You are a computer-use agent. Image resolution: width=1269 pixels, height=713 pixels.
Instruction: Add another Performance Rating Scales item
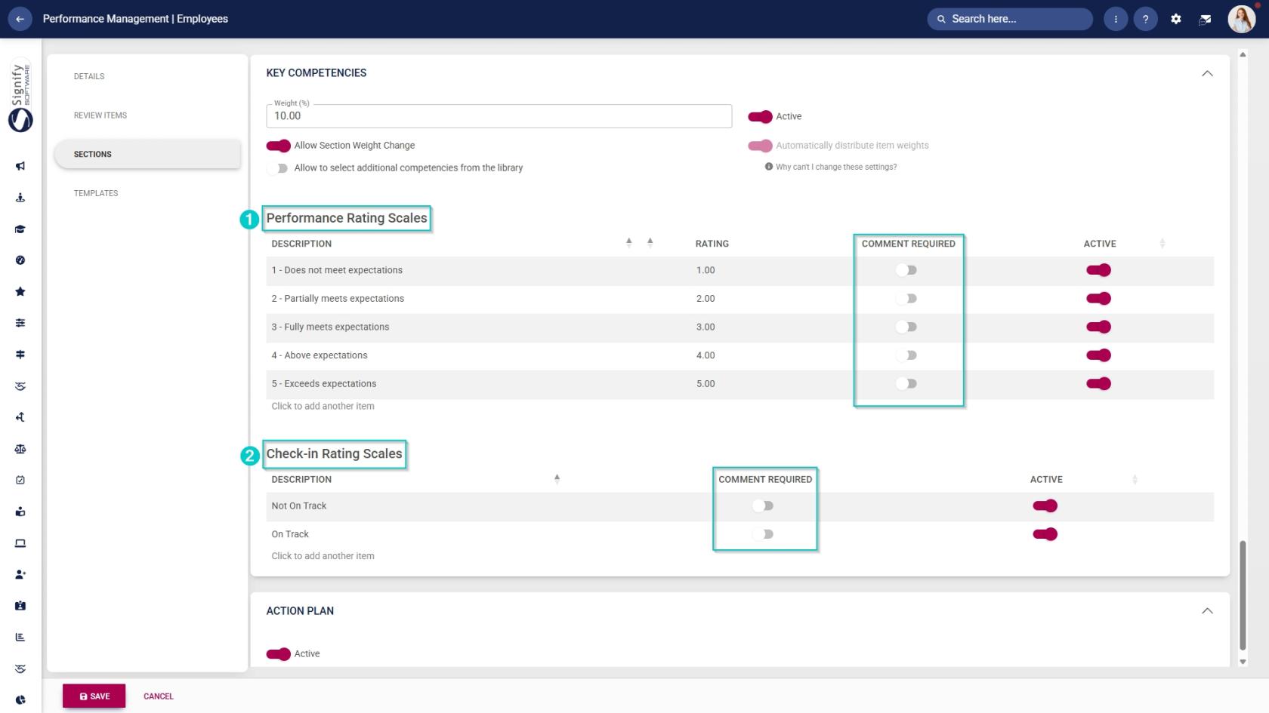323,406
